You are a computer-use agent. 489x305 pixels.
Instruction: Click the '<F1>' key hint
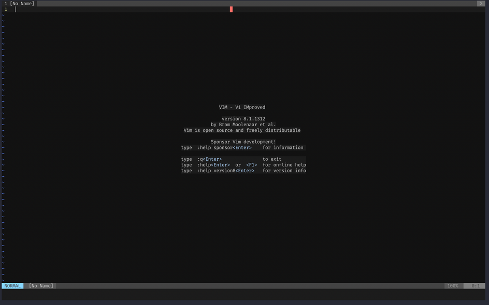coord(252,164)
